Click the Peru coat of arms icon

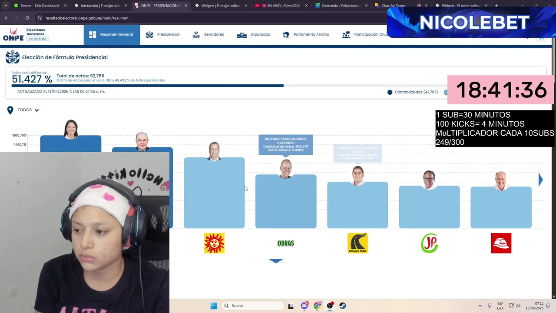point(12,57)
